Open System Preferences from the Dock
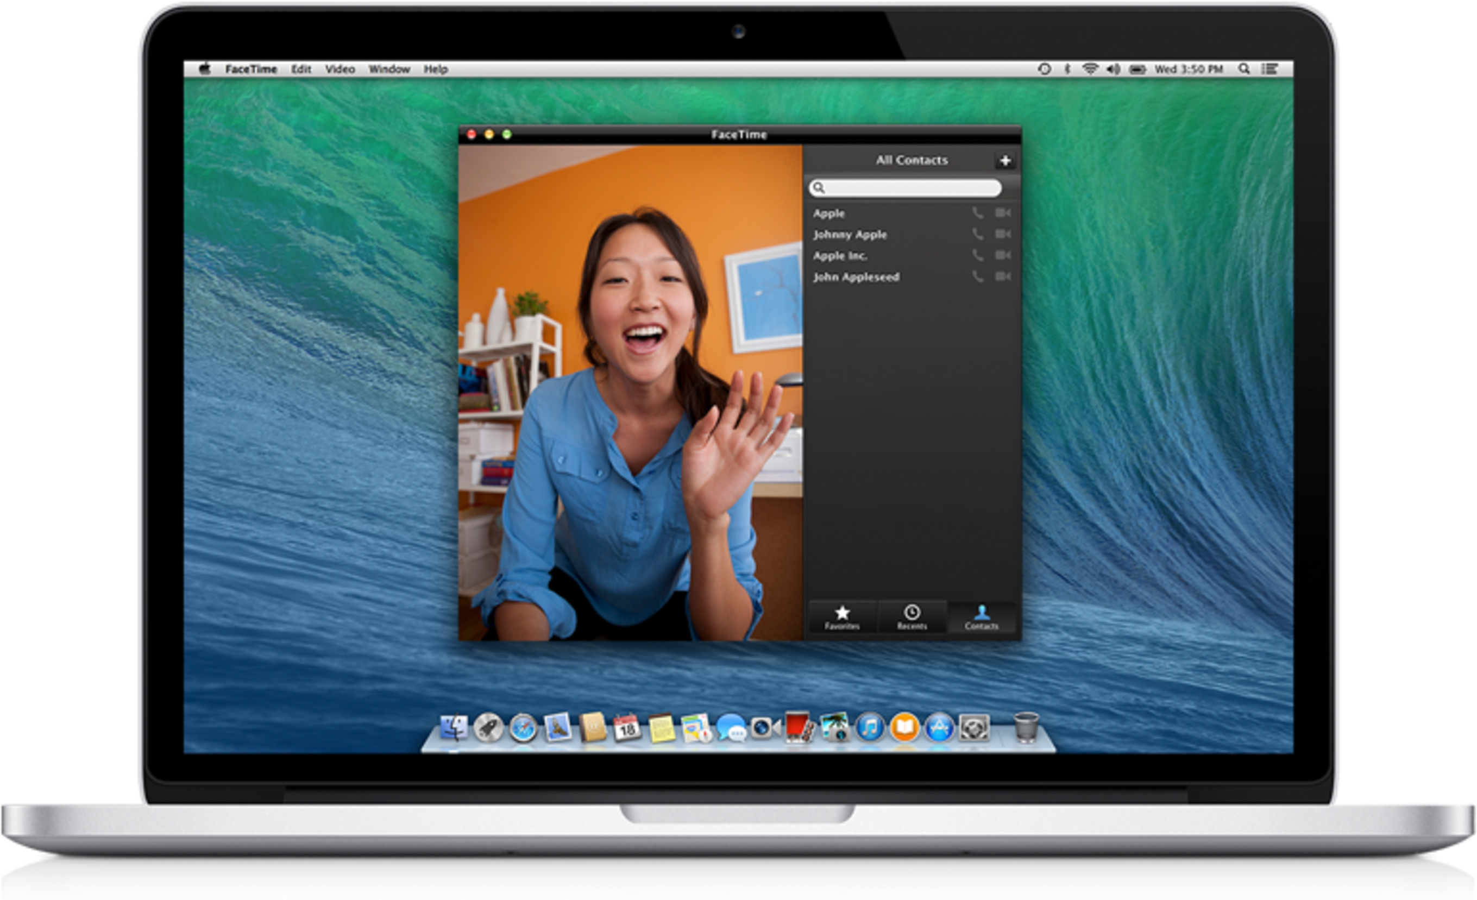Image resolution: width=1477 pixels, height=900 pixels. pyautogui.click(x=973, y=728)
